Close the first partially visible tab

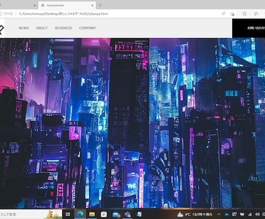35,5
